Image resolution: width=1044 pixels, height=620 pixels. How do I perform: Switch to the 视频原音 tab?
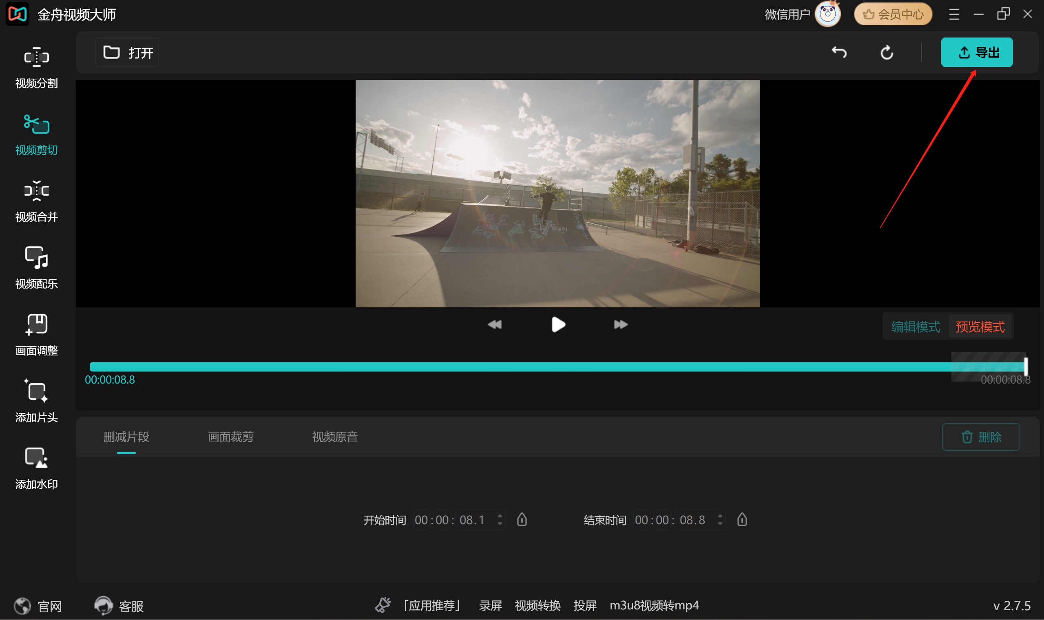click(335, 437)
